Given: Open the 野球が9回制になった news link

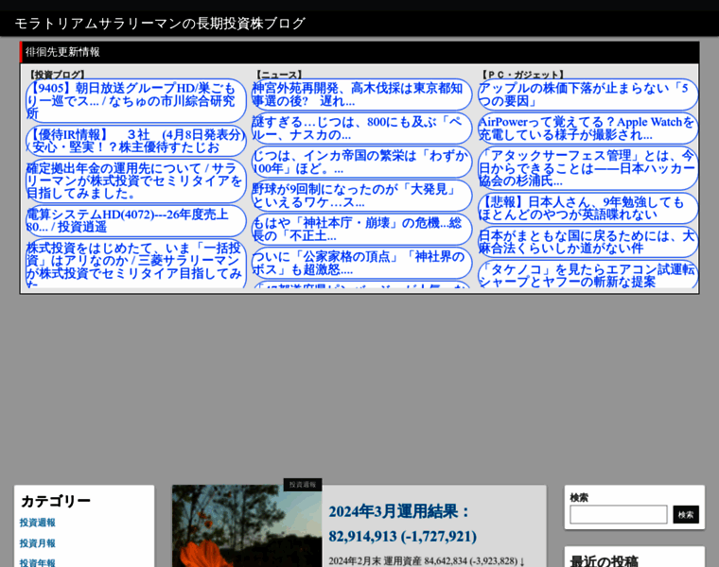Looking at the screenshot, I should (361, 196).
